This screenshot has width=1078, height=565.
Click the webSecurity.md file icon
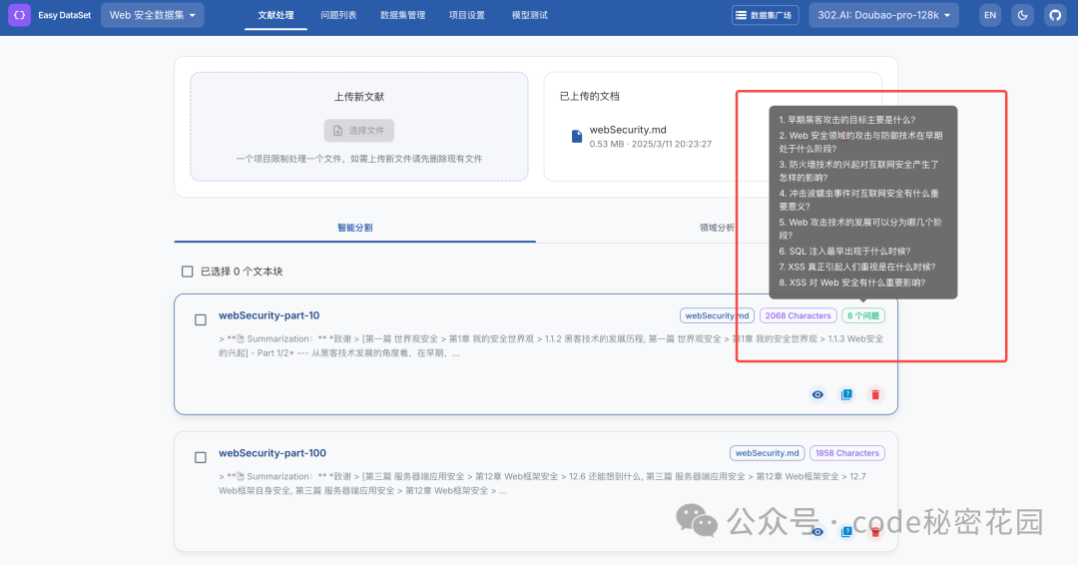click(x=577, y=136)
